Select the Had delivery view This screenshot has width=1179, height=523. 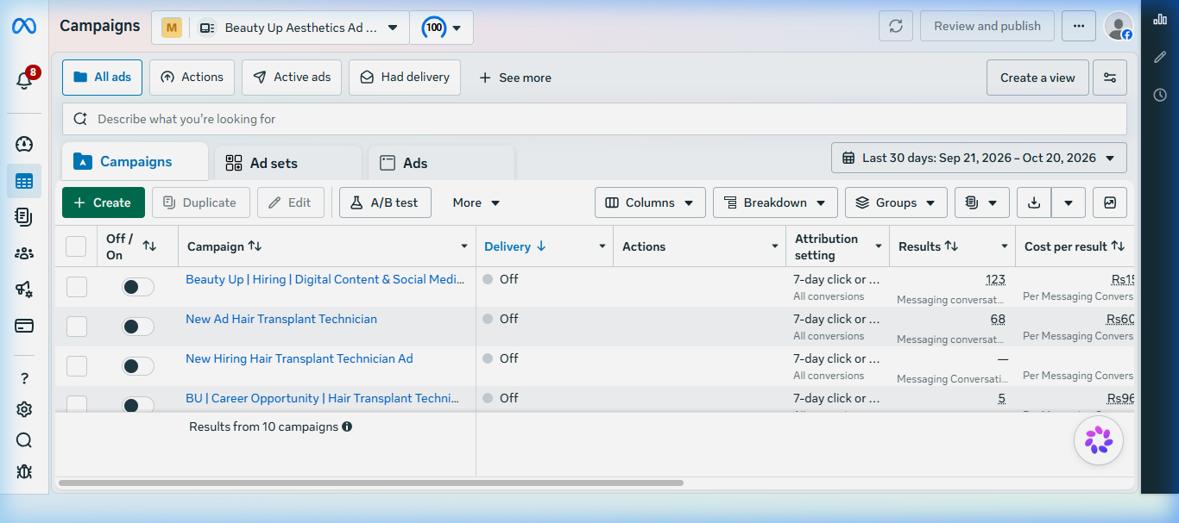click(x=405, y=78)
